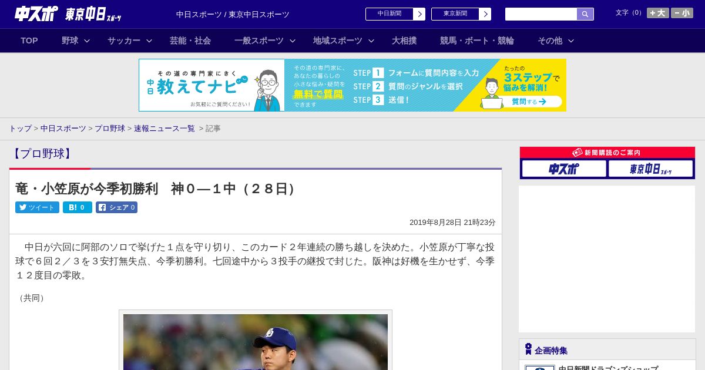This screenshot has height=370, width=705.
Task: Click the 教えてナビ banner advertisement
Action: click(x=352, y=85)
